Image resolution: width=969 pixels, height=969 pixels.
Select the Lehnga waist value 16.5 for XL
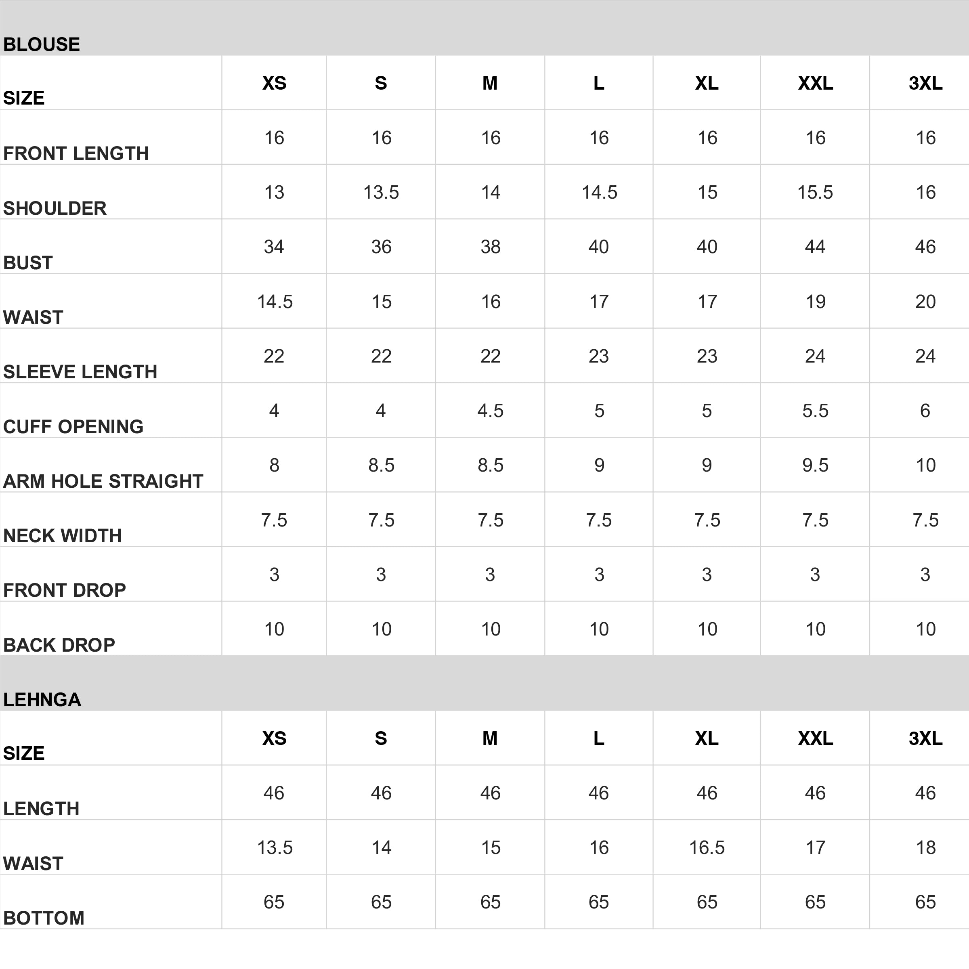(x=707, y=847)
